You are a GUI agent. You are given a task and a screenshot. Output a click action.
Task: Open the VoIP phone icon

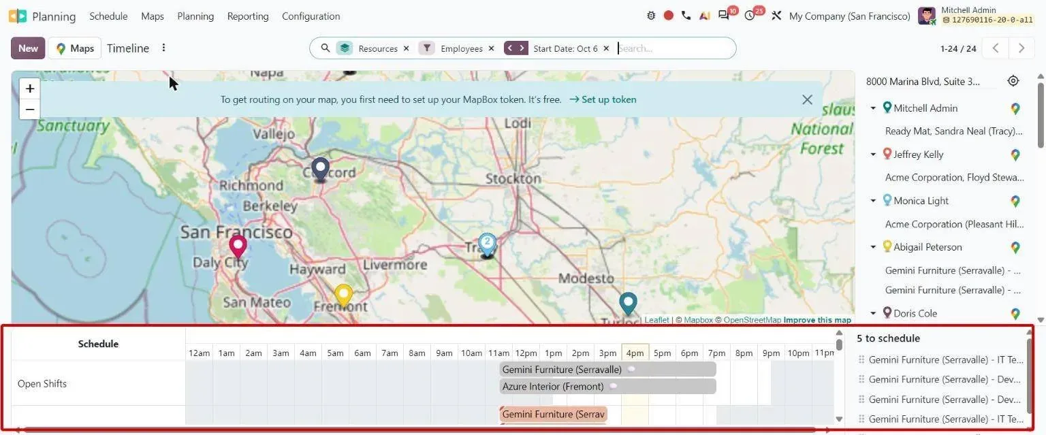[686, 16]
